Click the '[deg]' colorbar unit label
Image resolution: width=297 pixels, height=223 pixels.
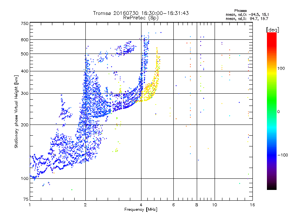coord(272,30)
